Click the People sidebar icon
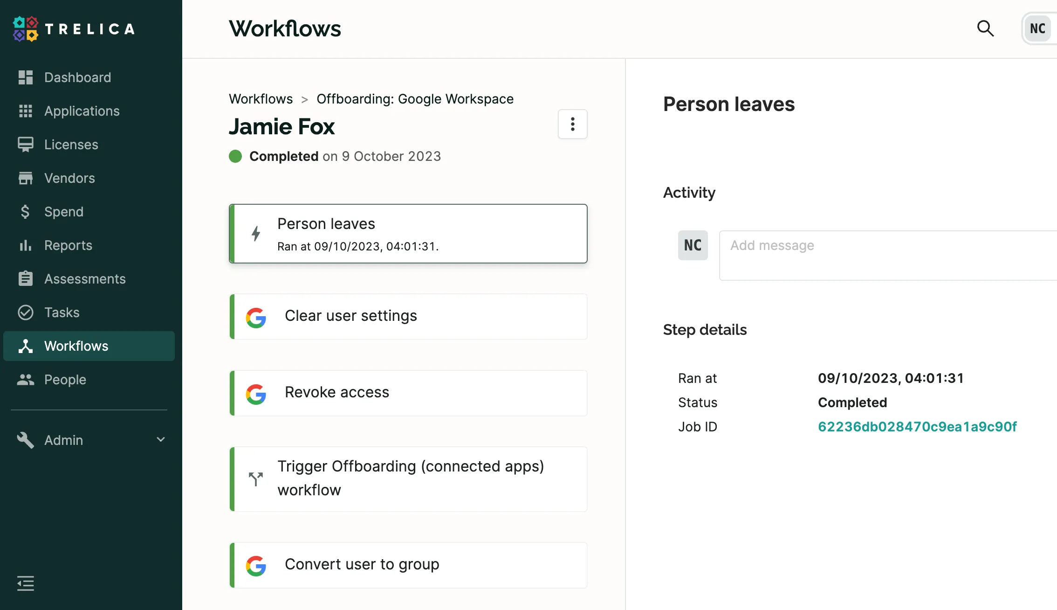Image resolution: width=1057 pixels, height=610 pixels. 26,378
